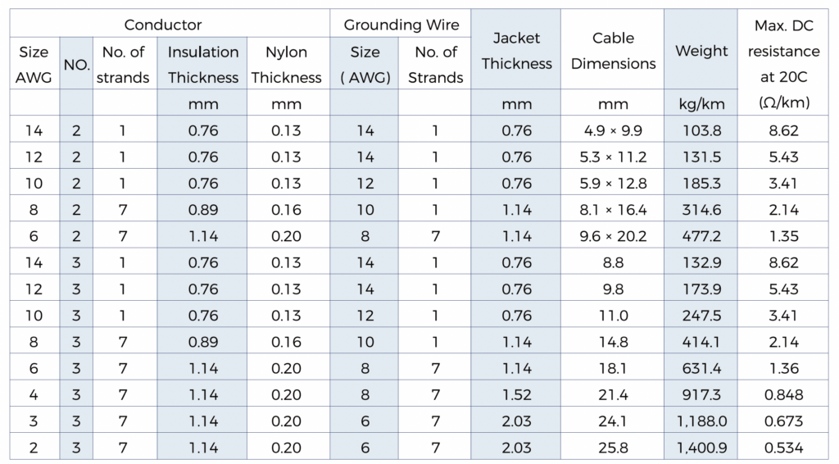Image resolution: width=839 pixels, height=464 pixels.
Task: Select the Jacket Thickness column header
Action: coord(517,51)
